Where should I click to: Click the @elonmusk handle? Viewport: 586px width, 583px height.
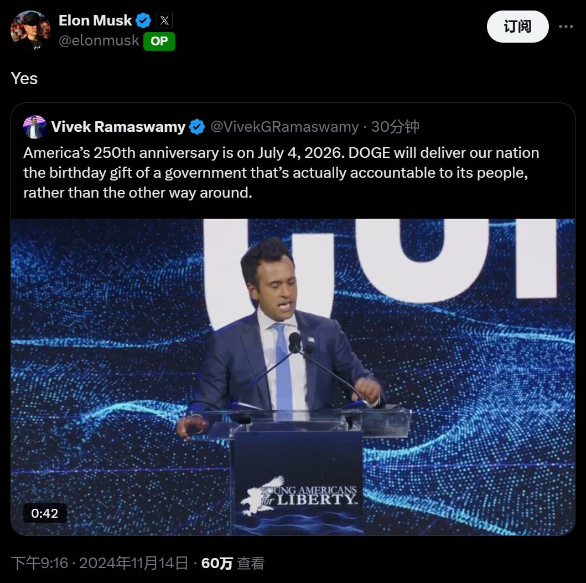click(x=98, y=41)
